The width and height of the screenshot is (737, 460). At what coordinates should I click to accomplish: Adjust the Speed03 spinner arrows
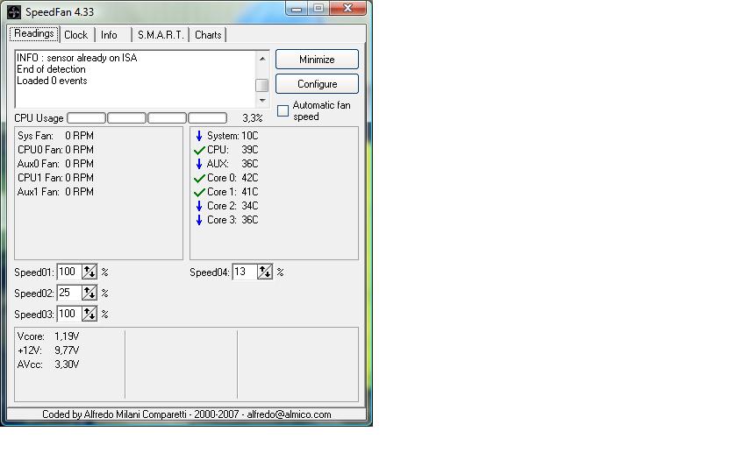[89, 314]
